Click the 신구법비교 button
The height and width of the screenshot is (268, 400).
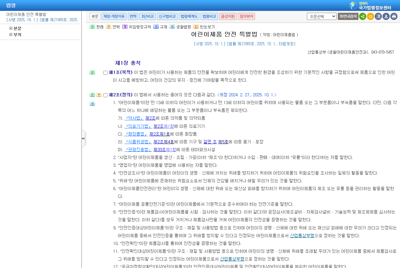[x=167, y=16]
